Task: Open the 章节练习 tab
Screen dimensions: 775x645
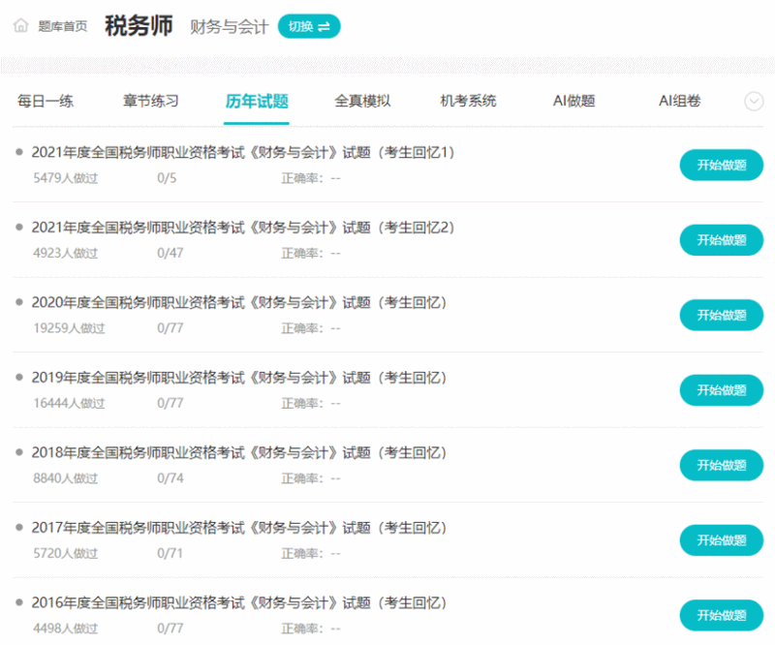Action: [150, 101]
